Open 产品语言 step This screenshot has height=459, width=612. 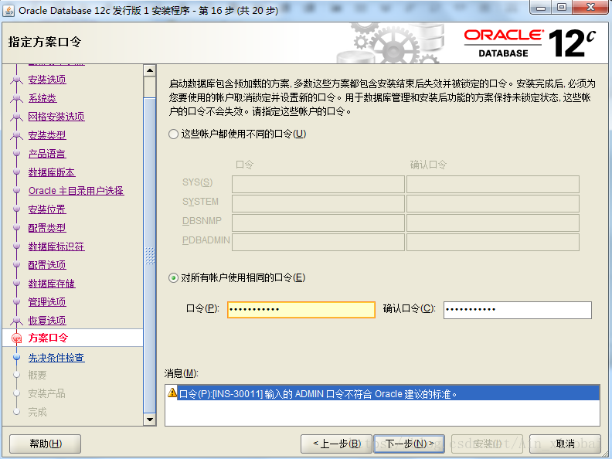coord(47,154)
